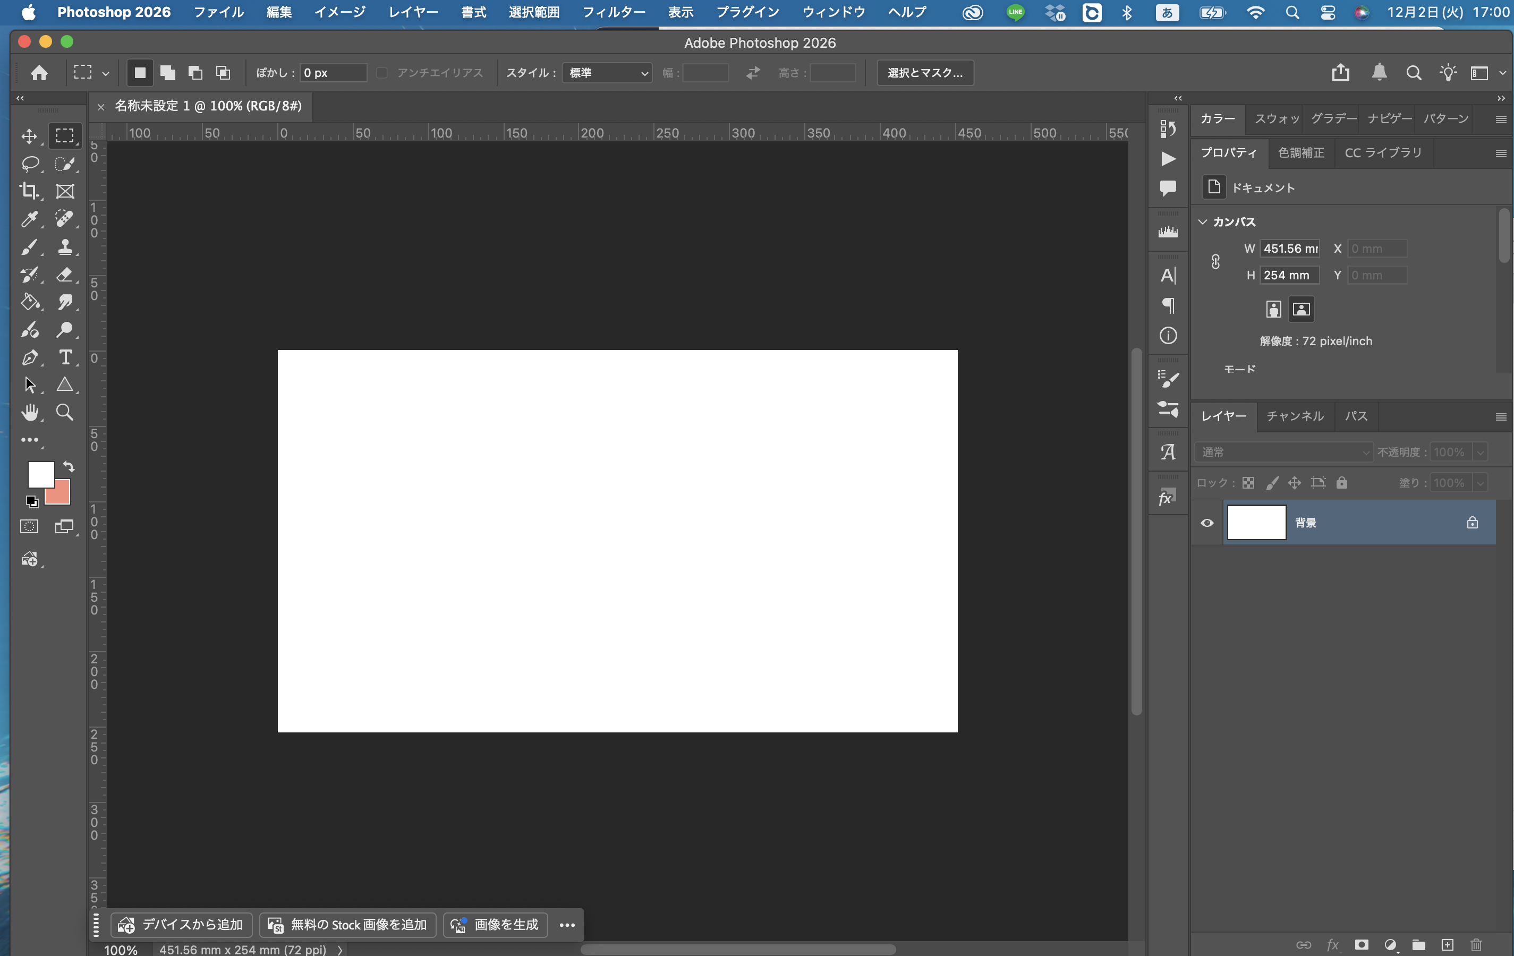Toggle the width-height link constraint icon
Image resolution: width=1514 pixels, height=956 pixels.
click(1215, 262)
